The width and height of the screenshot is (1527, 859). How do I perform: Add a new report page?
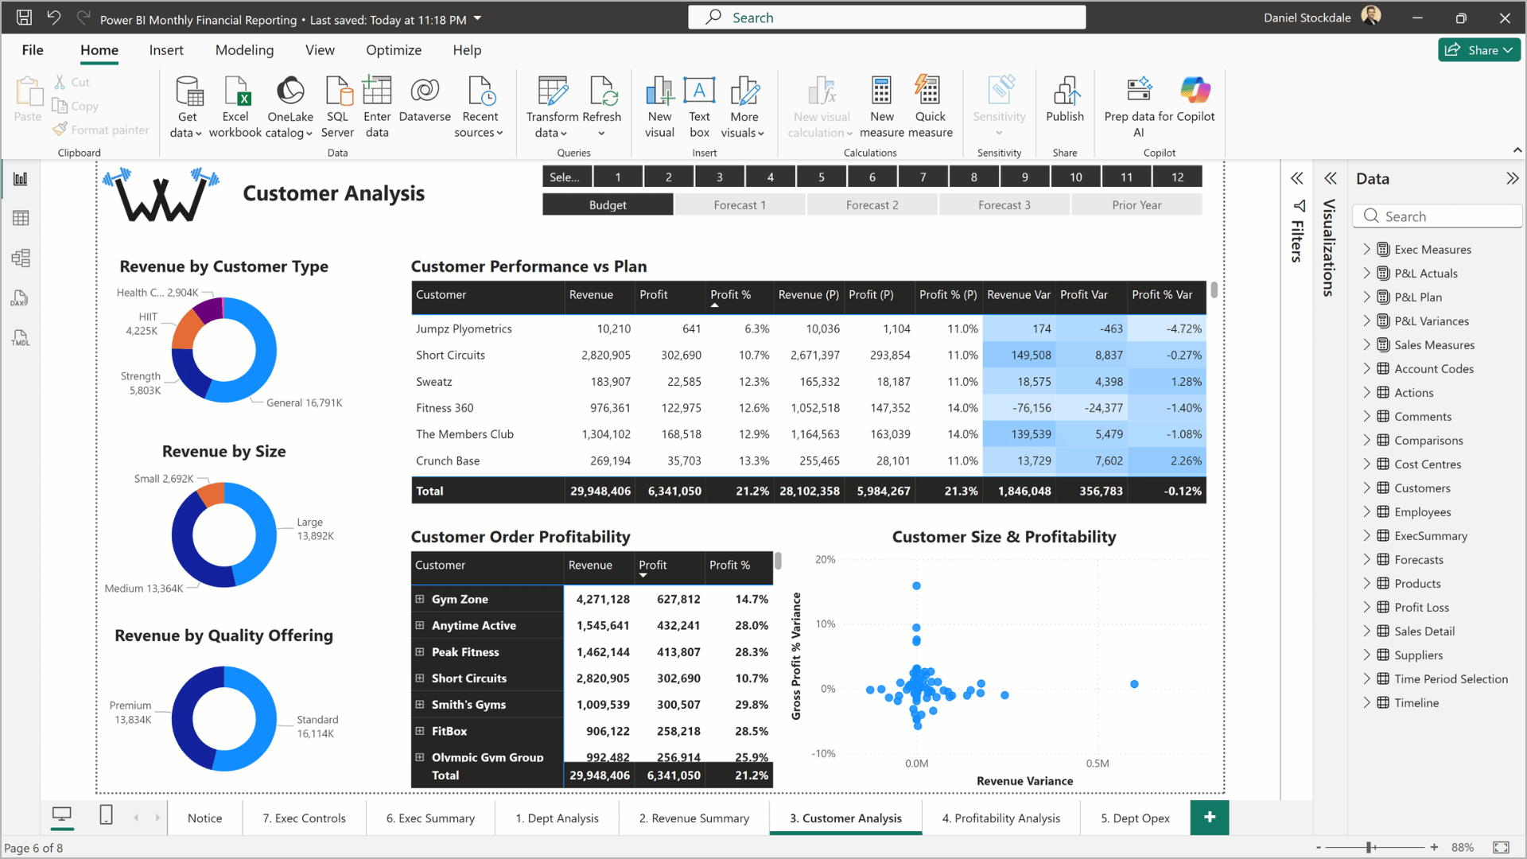pyautogui.click(x=1210, y=818)
